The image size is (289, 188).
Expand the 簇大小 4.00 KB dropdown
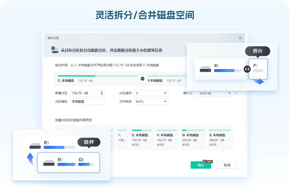point(215,93)
